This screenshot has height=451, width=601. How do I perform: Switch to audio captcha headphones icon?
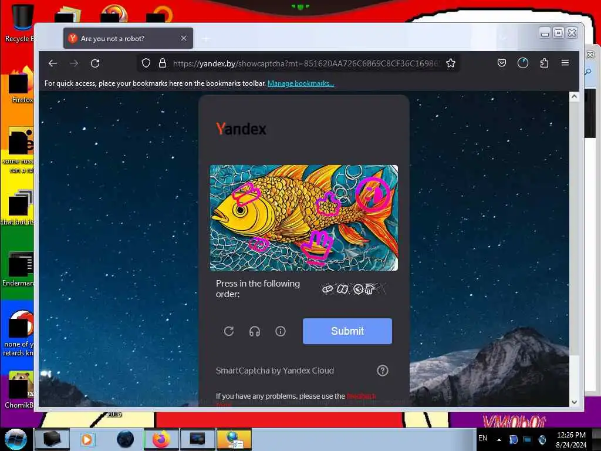pyautogui.click(x=255, y=331)
